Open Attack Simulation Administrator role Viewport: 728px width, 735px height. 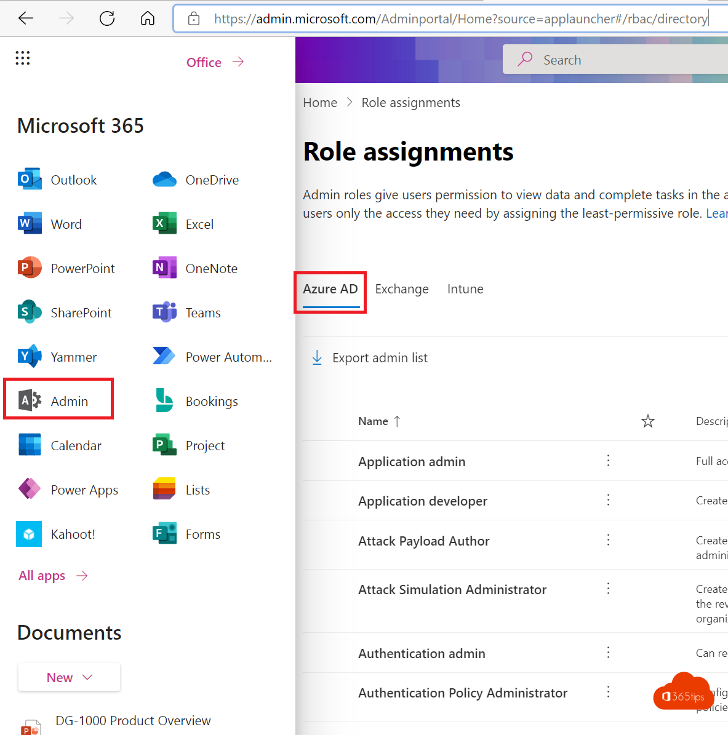(x=452, y=590)
